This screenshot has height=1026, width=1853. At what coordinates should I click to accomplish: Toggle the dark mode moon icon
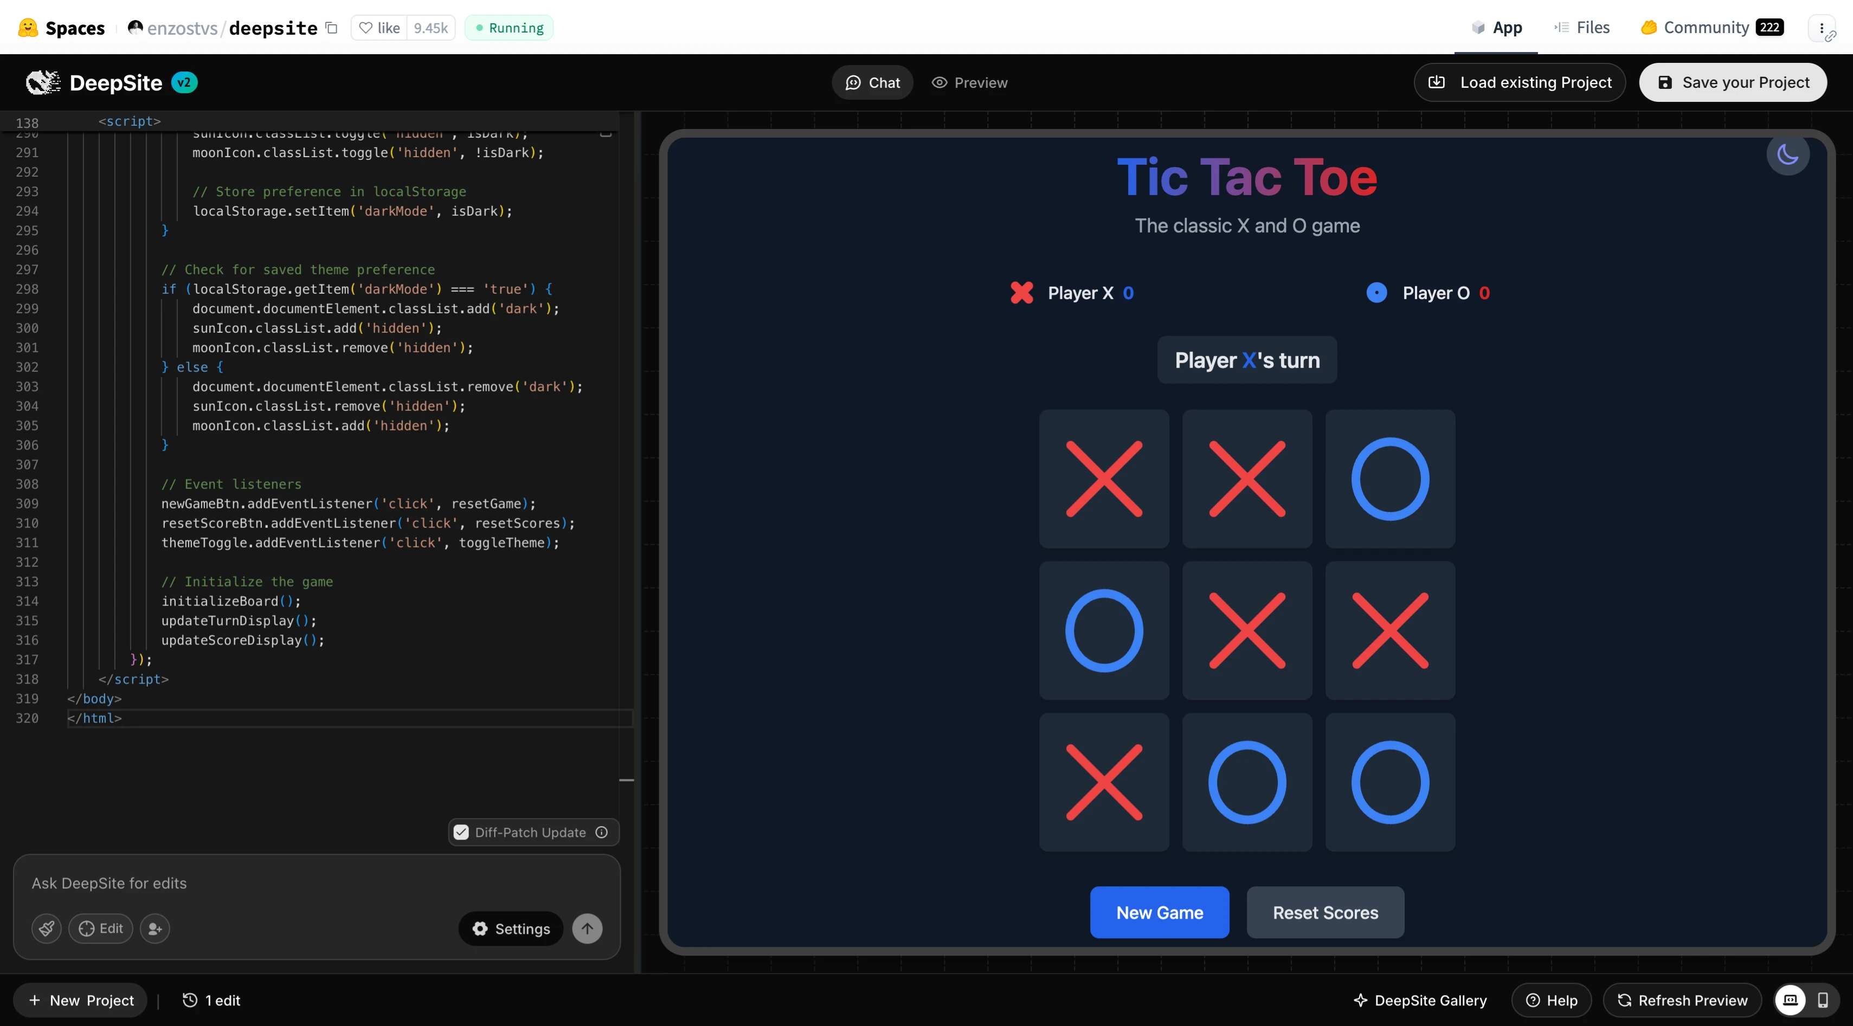click(1787, 154)
